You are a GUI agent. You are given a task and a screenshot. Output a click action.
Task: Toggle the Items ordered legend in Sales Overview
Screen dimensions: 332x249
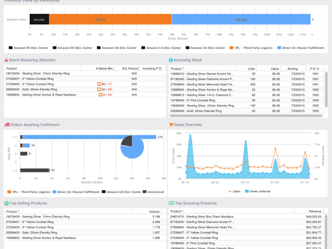pyautogui.click(x=258, y=191)
